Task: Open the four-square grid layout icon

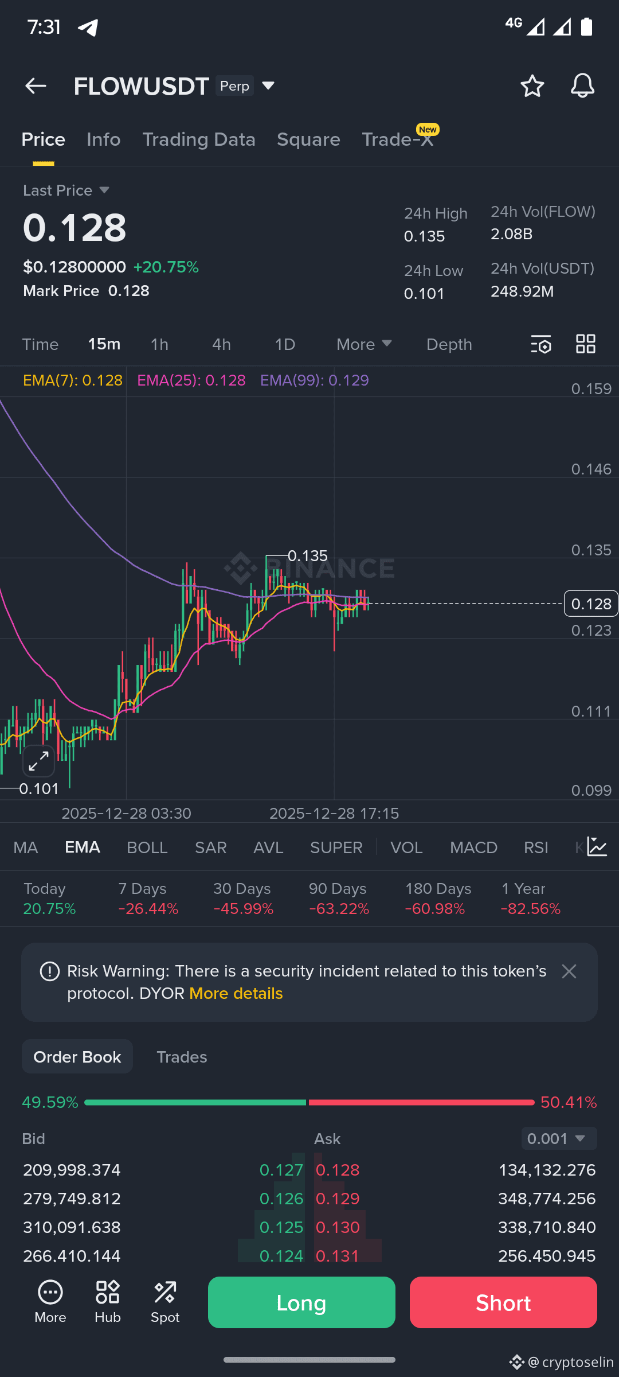Action: (586, 344)
